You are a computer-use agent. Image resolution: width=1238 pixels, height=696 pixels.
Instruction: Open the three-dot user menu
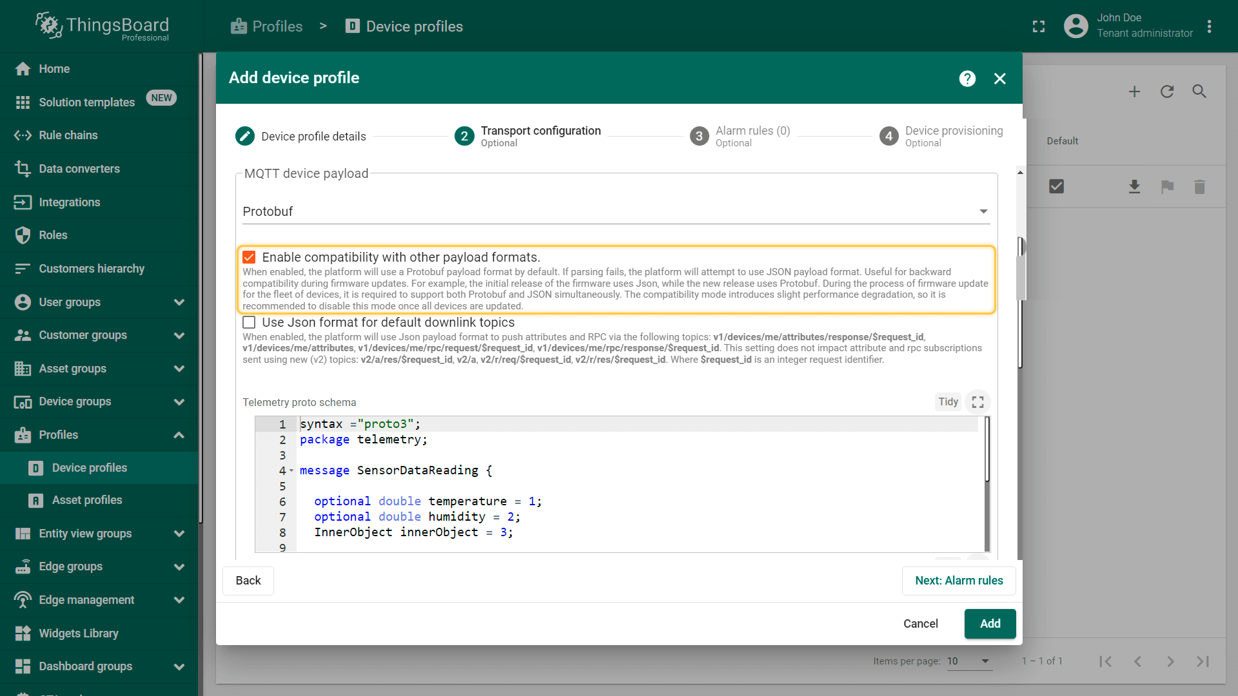point(1210,26)
